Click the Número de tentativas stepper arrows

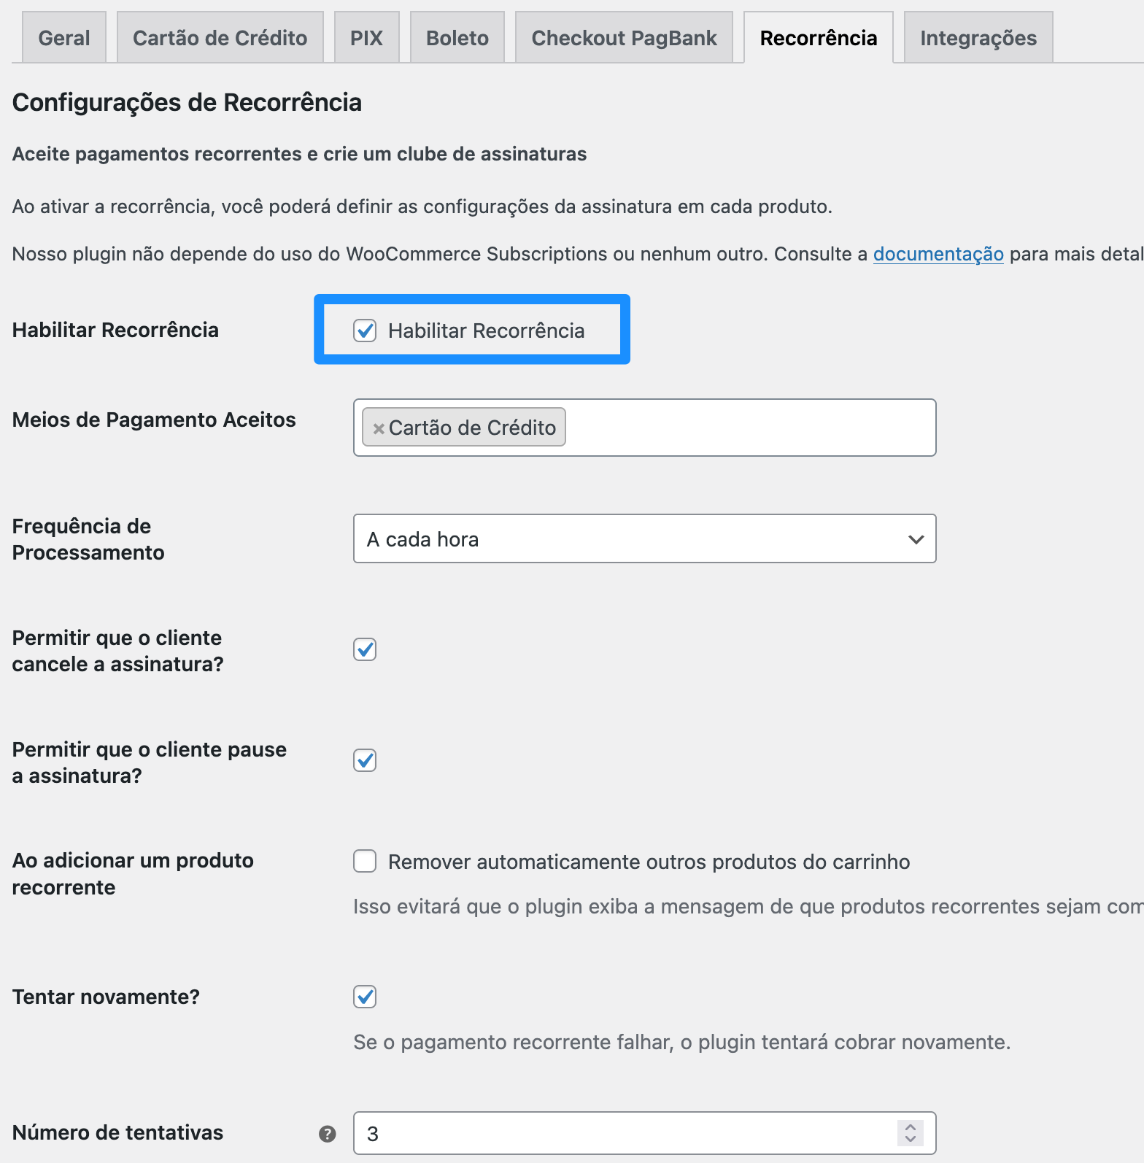pos(910,1133)
